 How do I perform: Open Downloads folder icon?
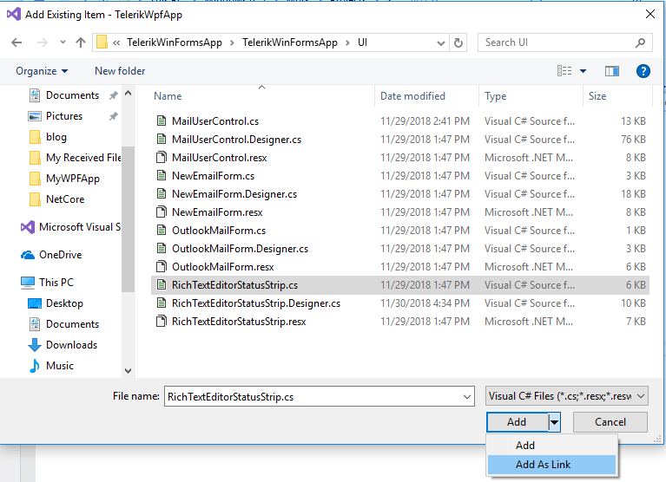[x=35, y=345]
